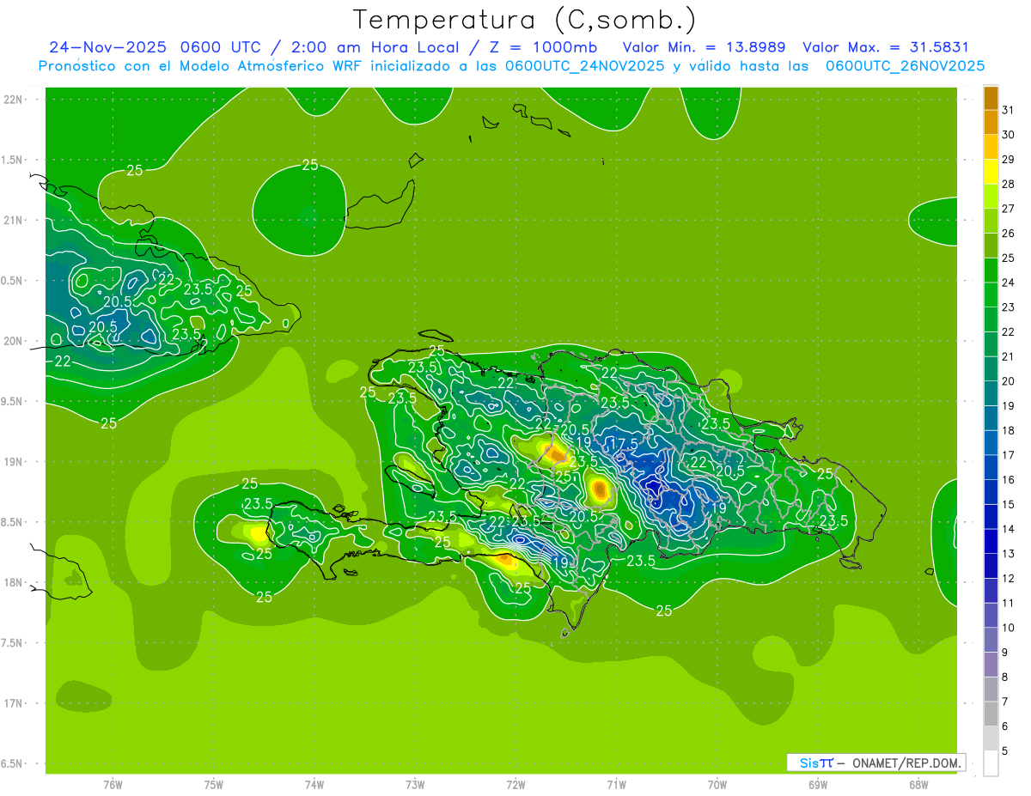Image resolution: width=1031 pixels, height=796 pixels.
Task: Select the "Valor Max. = 31.5831" text
Action: click(x=886, y=47)
